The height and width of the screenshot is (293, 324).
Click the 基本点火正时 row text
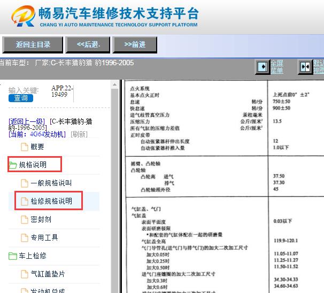(145, 95)
